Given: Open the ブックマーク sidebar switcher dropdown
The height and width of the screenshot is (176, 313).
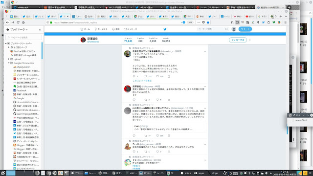Looking at the screenshot, I should pos(19,29).
